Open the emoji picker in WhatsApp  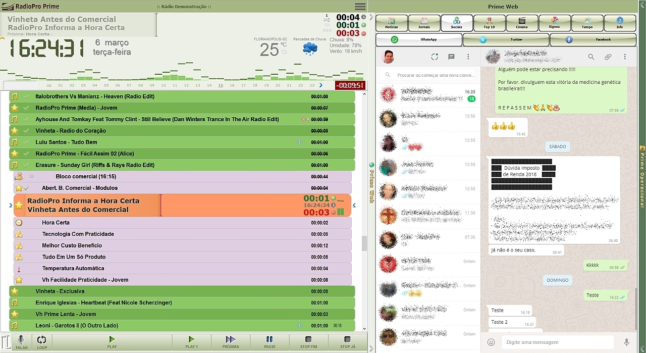point(491,342)
